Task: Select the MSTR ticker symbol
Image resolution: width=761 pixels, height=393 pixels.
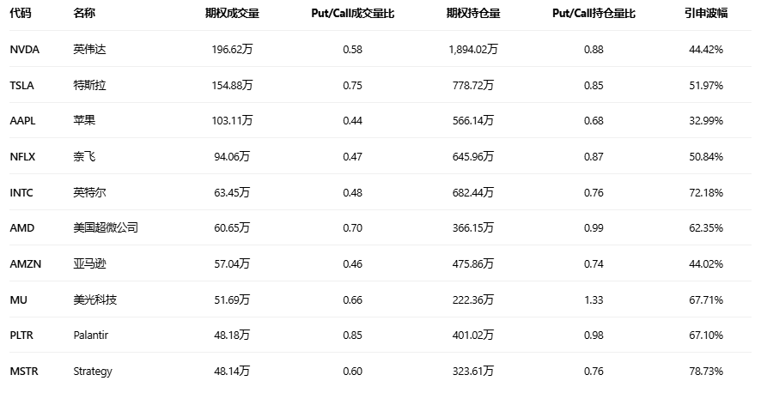Action: click(x=23, y=372)
